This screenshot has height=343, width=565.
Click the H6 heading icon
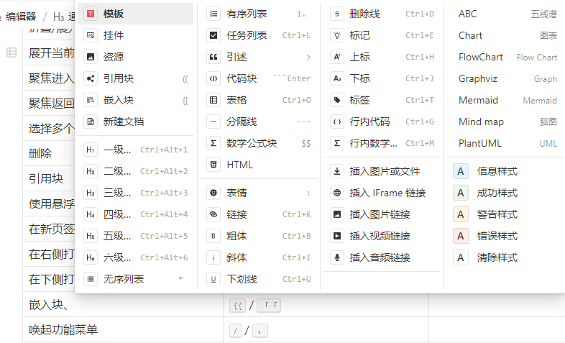click(x=91, y=257)
